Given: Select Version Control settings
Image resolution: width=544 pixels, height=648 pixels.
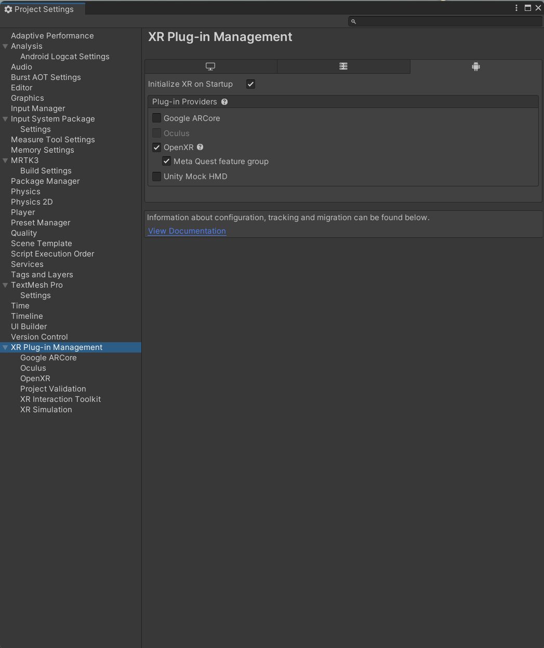Looking at the screenshot, I should tap(39, 337).
